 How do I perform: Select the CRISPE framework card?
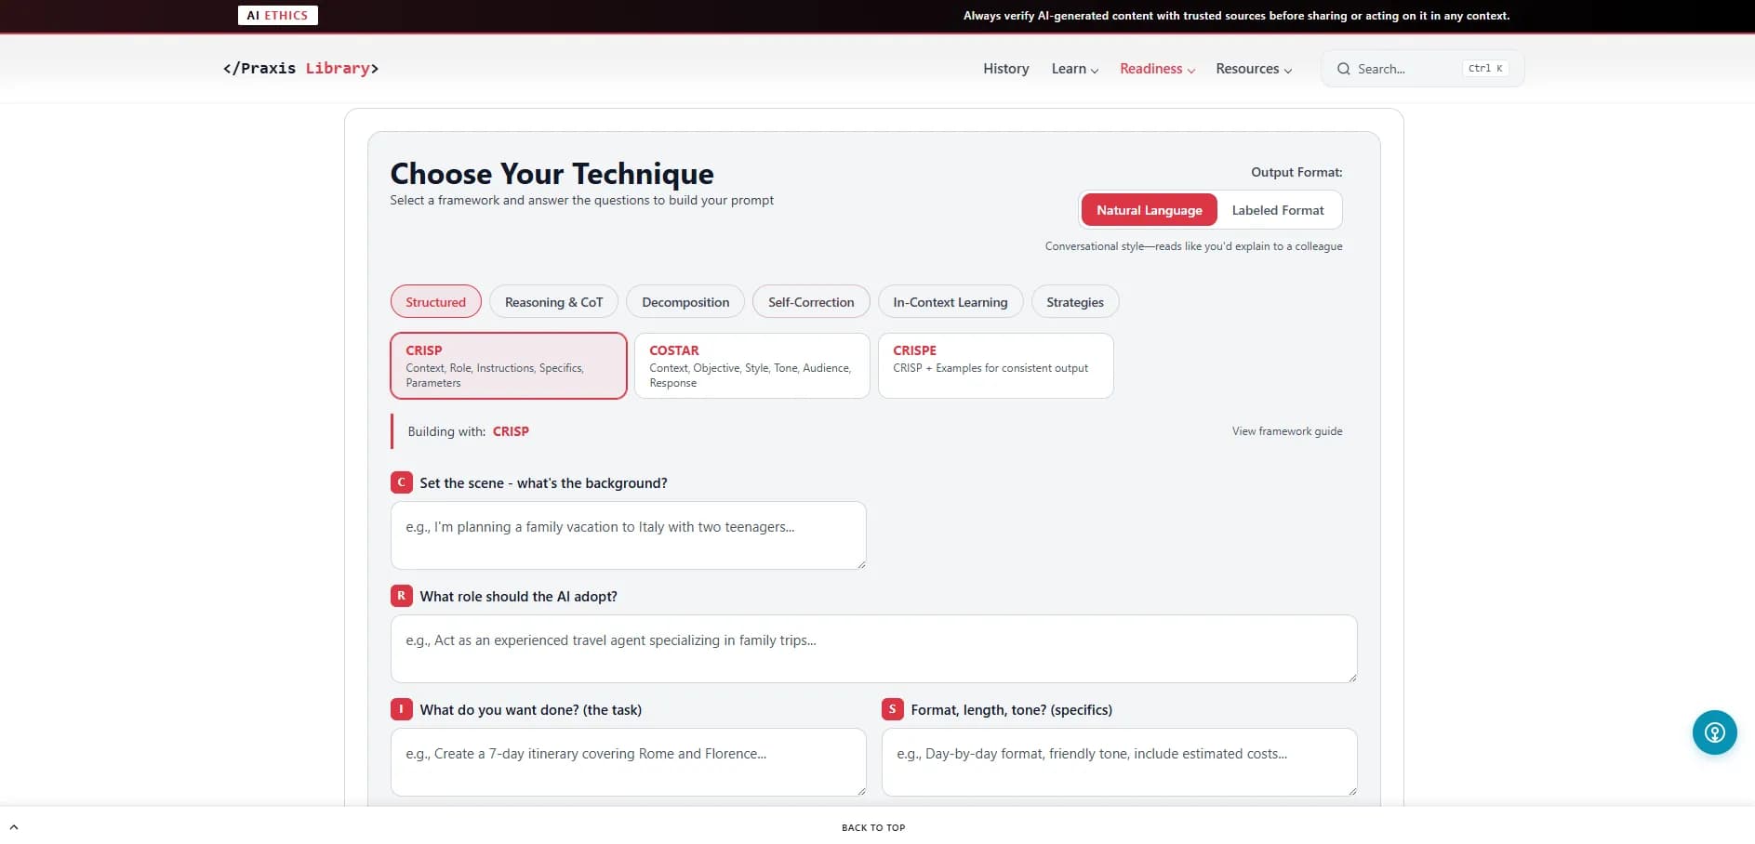995,366
